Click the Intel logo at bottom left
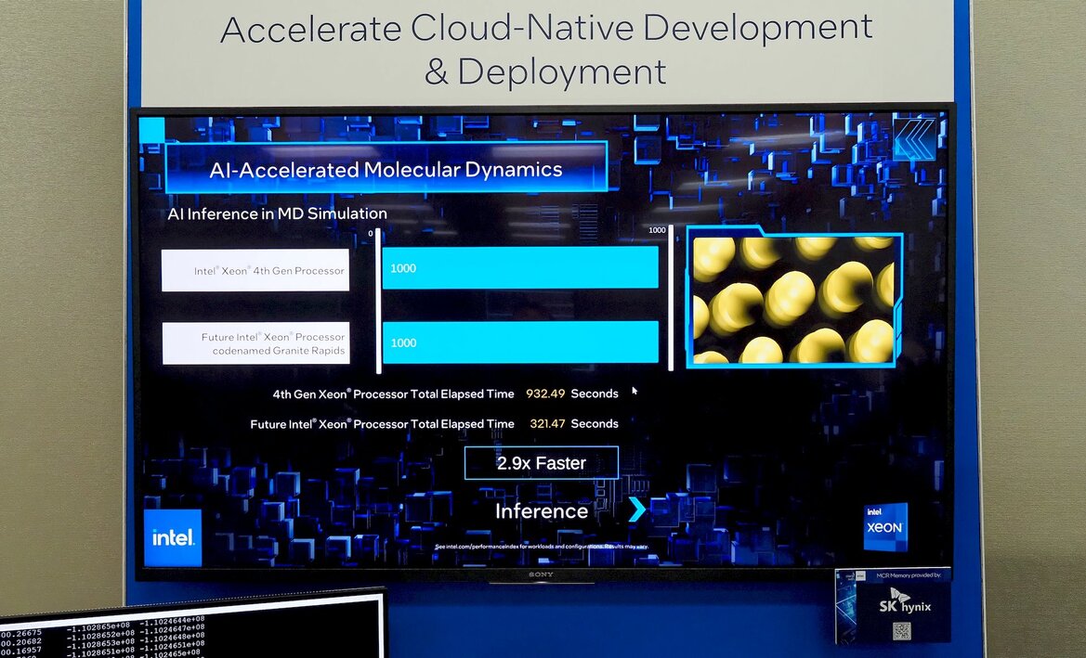Image resolution: width=1086 pixels, height=658 pixels. pyautogui.click(x=173, y=537)
